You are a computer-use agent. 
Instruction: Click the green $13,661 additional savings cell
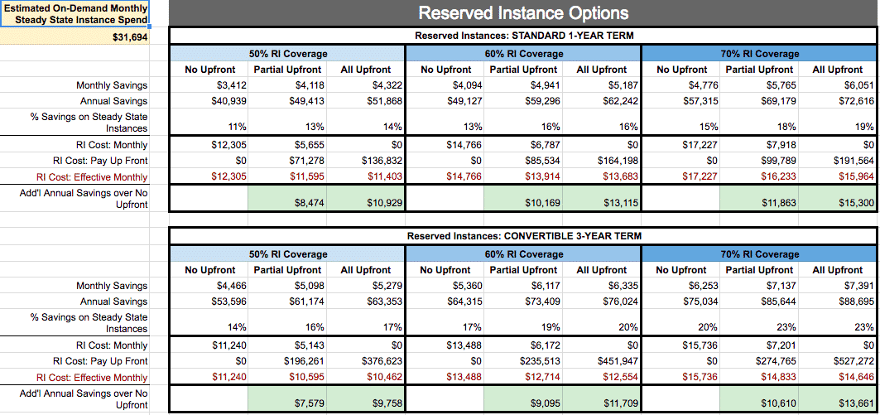(838, 403)
